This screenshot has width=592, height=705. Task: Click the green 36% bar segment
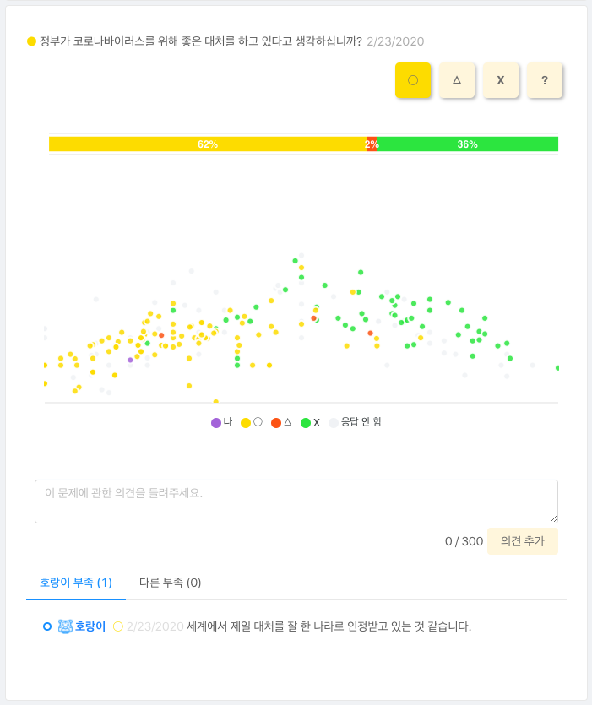(467, 144)
